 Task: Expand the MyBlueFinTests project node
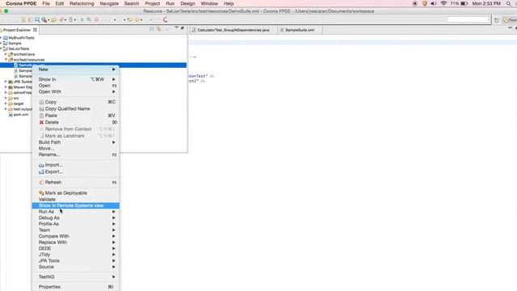click(x=2, y=38)
